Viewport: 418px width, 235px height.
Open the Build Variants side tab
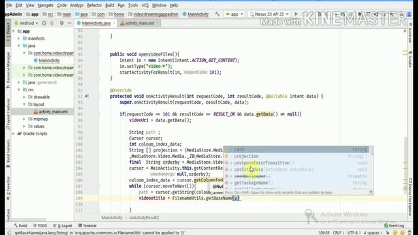tap(8, 154)
